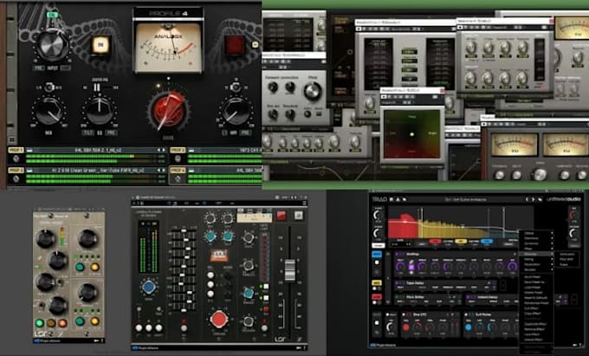Choose Pitch Shift from the submenu
Screen dimensions: 589x356
[566, 259]
